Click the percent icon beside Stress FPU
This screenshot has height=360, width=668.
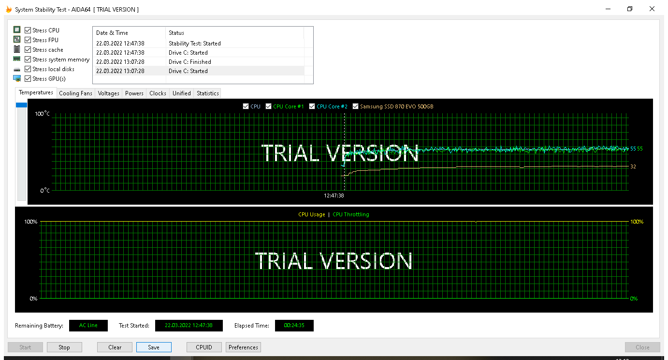(x=17, y=40)
